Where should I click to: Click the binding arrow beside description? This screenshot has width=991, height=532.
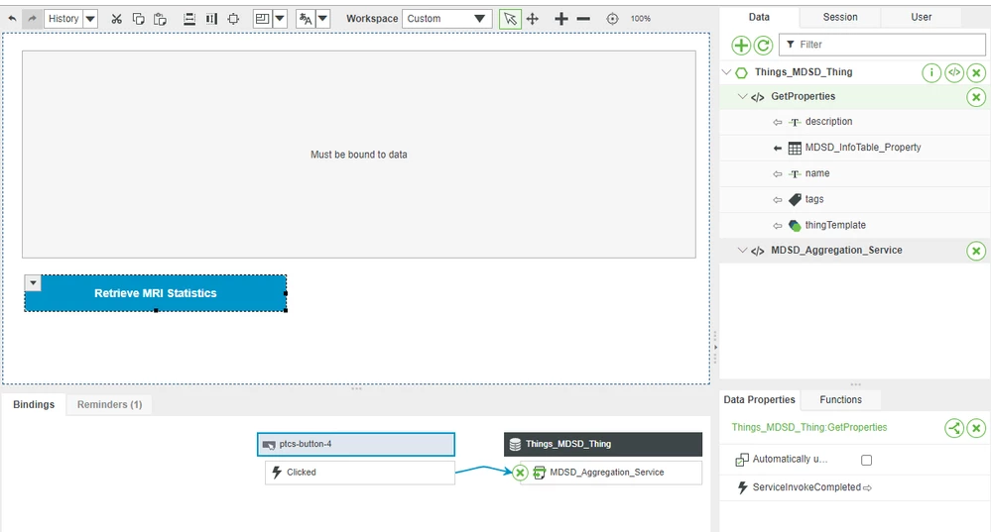778,122
